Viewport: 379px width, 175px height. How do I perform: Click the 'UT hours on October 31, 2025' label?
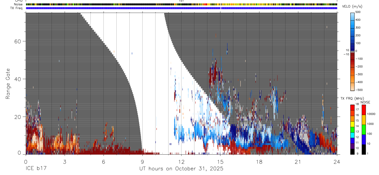pyautogui.click(x=181, y=169)
